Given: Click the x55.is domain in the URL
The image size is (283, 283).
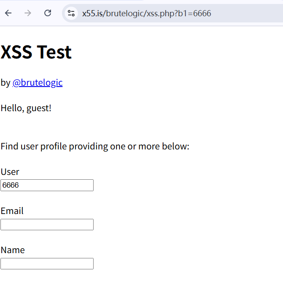Looking at the screenshot, I should click(x=92, y=14).
